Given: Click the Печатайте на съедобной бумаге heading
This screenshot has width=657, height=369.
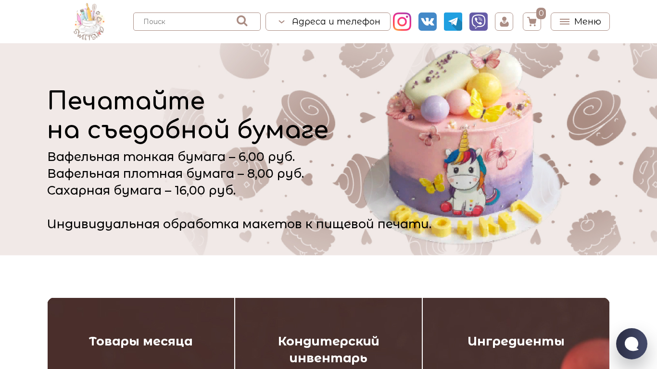Looking at the screenshot, I should pyautogui.click(x=188, y=115).
